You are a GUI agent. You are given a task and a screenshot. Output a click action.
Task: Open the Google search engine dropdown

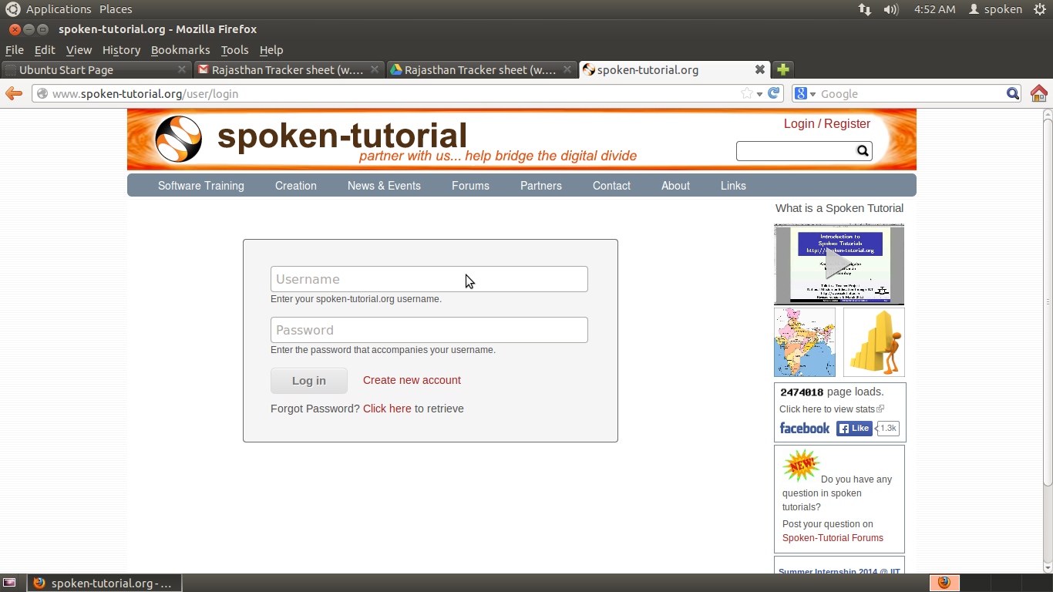806,94
